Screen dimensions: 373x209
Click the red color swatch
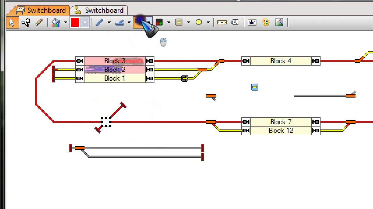(x=75, y=22)
